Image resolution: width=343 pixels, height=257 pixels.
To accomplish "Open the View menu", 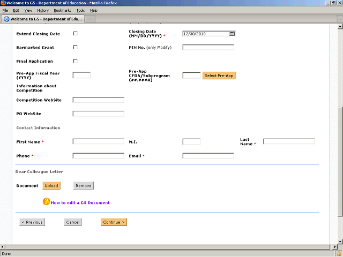I will pyautogui.click(x=28, y=11).
